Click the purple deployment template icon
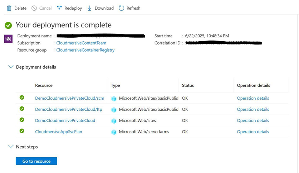Screen dimensions: 299x173 tap(8, 39)
